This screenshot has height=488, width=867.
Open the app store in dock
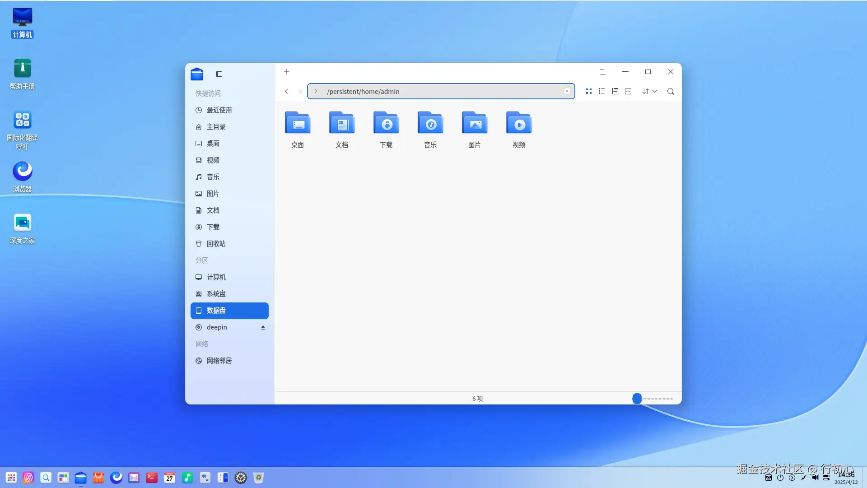coord(98,478)
